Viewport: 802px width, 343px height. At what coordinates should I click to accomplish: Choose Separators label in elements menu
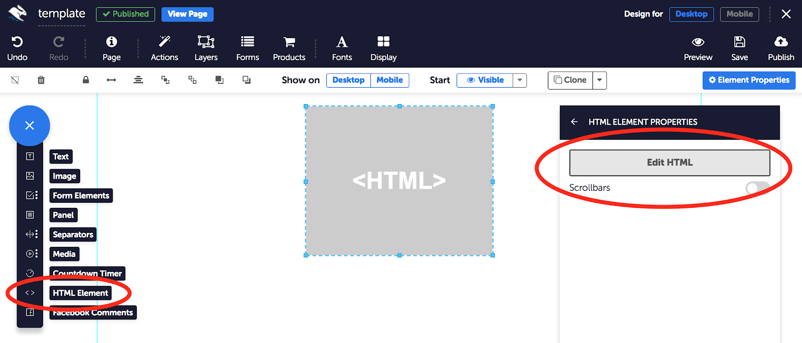[x=73, y=235]
